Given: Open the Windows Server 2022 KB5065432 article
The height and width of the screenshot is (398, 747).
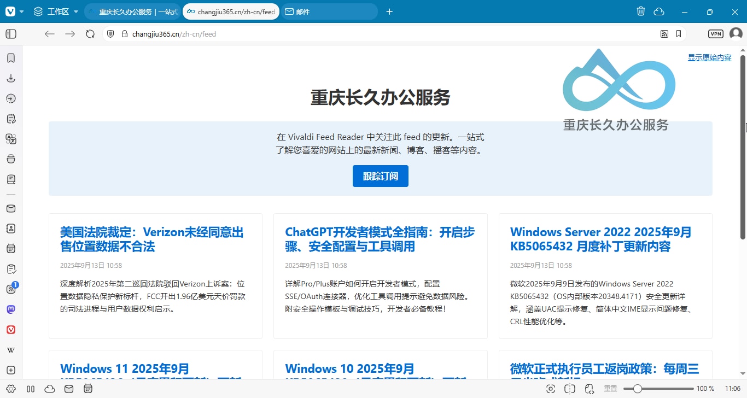Looking at the screenshot, I should click(601, 239).
